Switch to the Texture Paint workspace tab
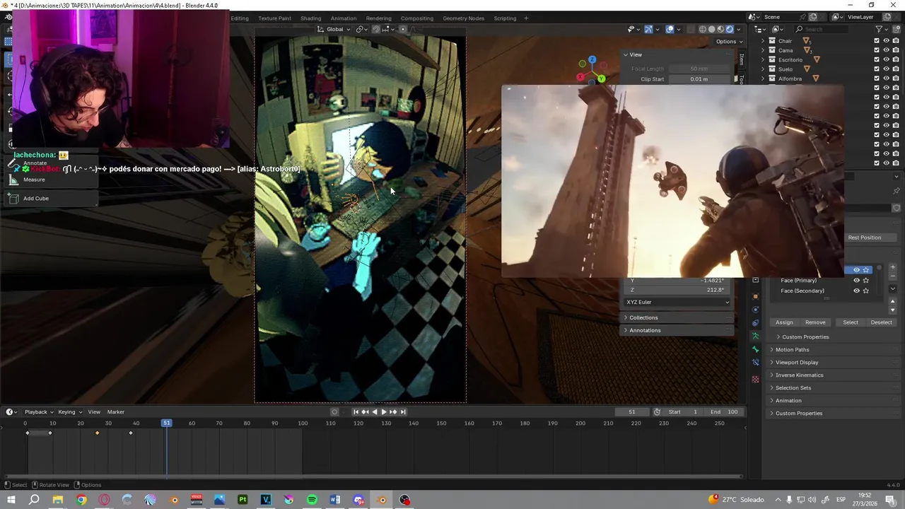The image size is (905, 509). click(x=274, y=18)
